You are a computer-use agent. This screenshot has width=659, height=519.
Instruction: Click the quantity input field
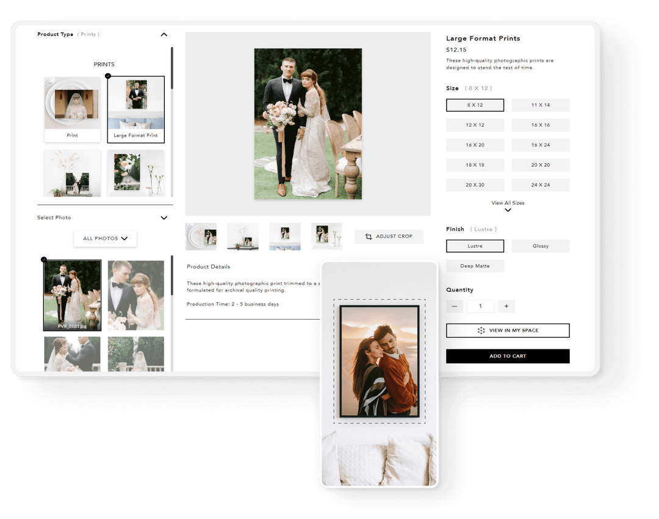[480, 306]
